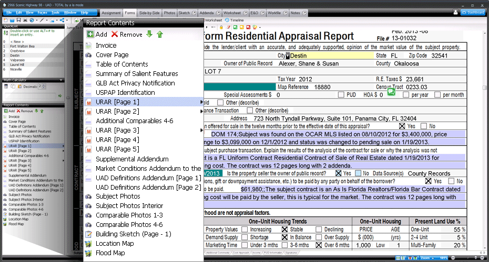Image resolution: width=489 pixels, height=262 pixels.
Task: Click the Math Calculator input field
Action: [x=30, y=96]
